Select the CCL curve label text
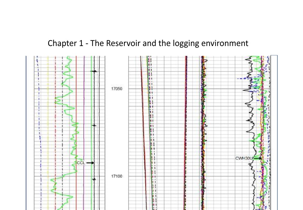Image resolution: width=303 pixels, height=210 pixels. coord(81,163)
